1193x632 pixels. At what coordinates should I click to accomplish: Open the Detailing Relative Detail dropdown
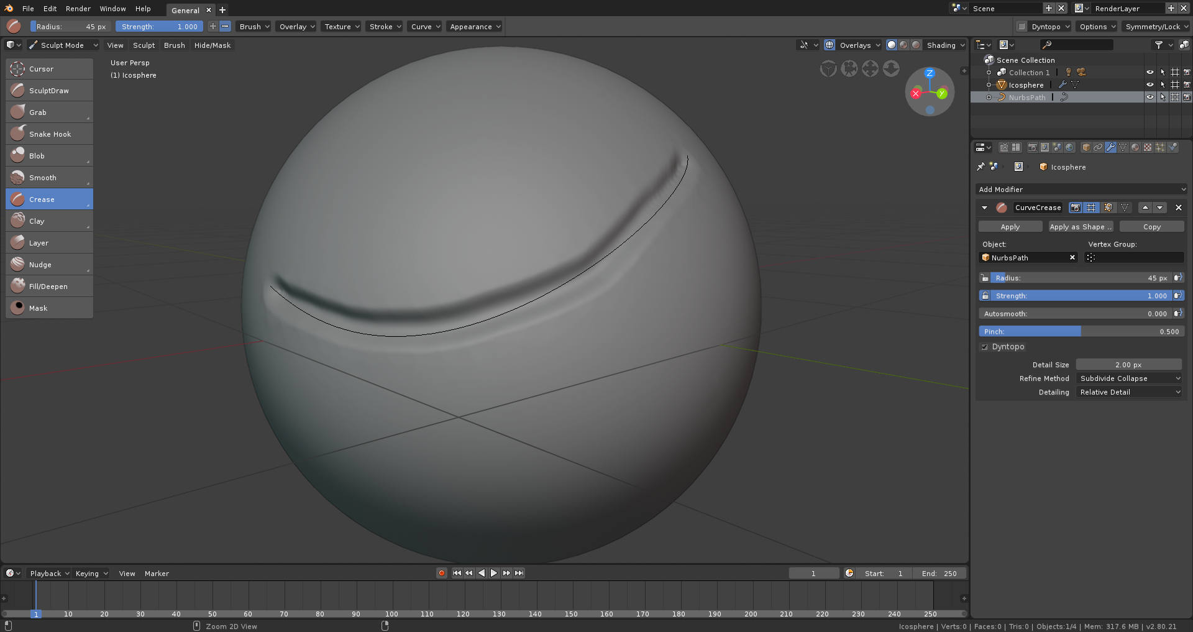pos(1129,392)
